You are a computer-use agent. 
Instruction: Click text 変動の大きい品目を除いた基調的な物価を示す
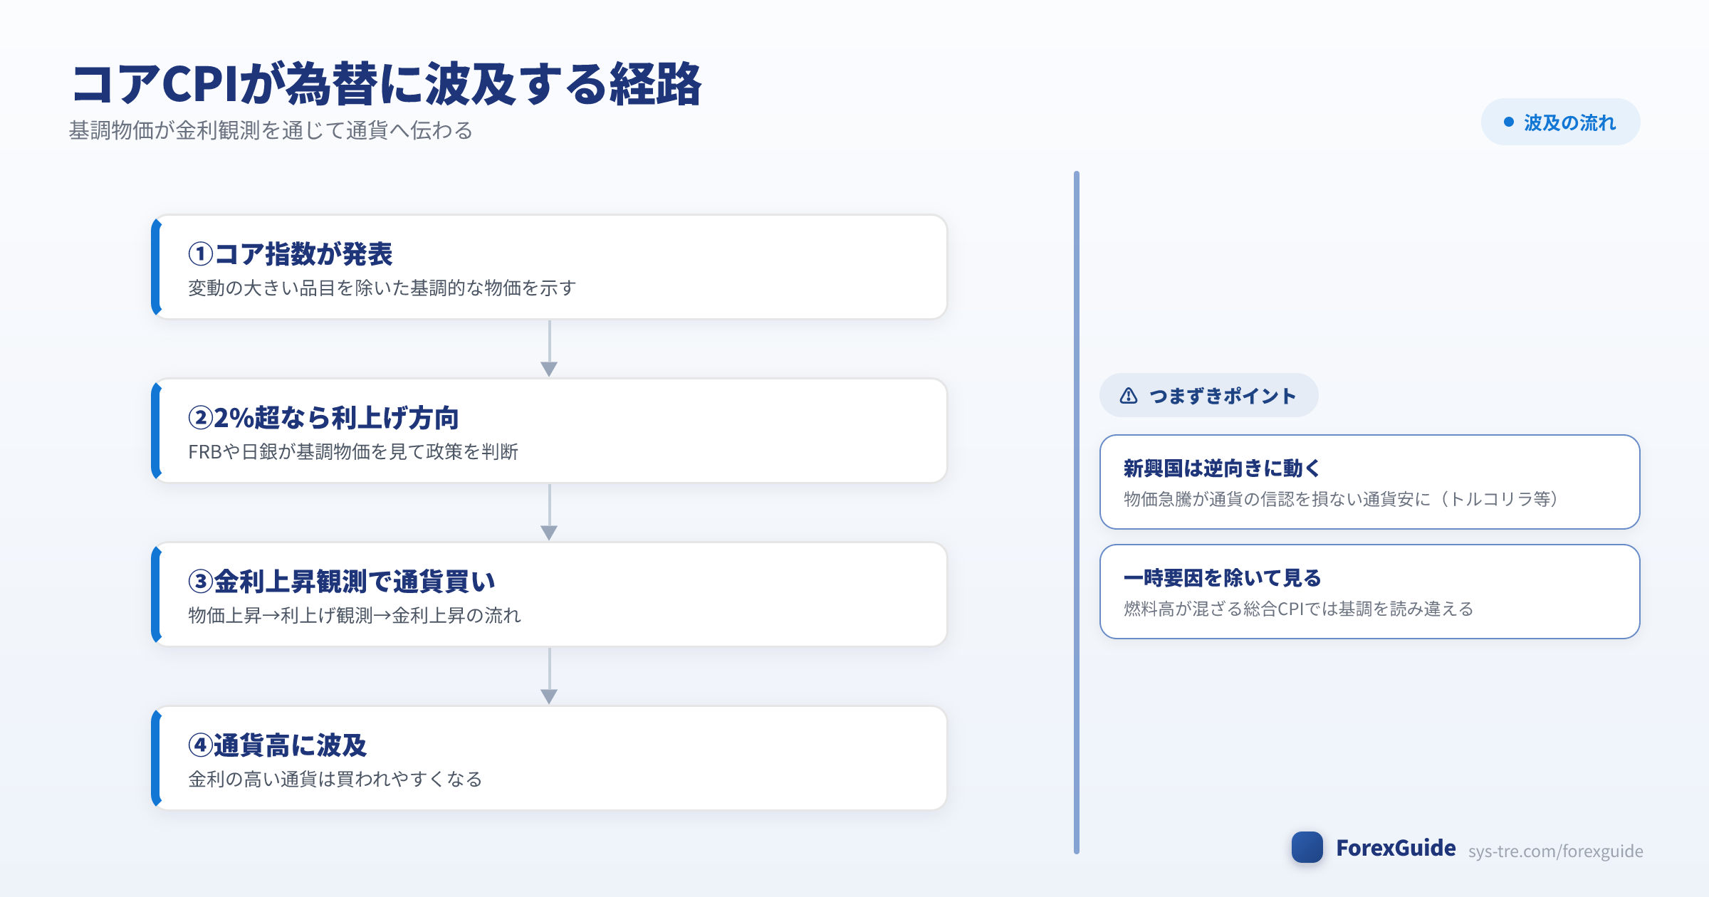382,288
